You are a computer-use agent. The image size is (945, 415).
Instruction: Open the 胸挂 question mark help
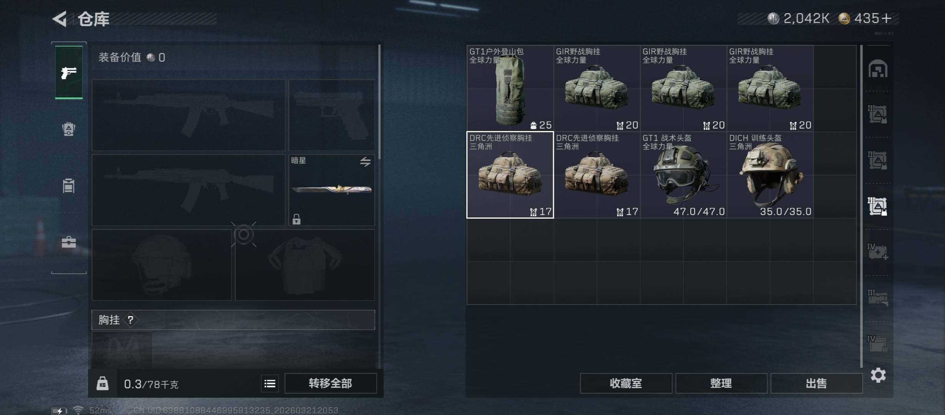[x=131, y=320]
